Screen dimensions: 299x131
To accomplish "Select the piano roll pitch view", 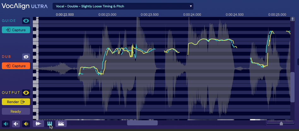I will pyautogui.click(x=50, y=124).
